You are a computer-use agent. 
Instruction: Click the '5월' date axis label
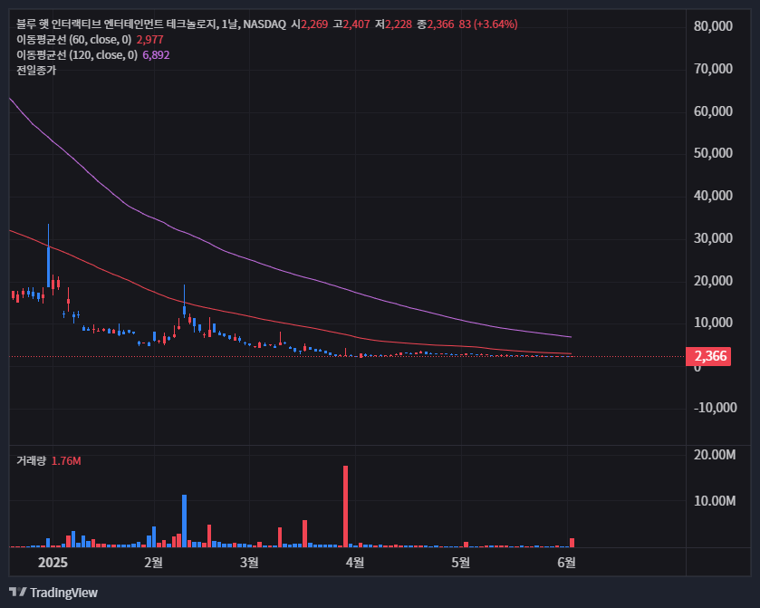pyautogui.click(x=461, y=563)
